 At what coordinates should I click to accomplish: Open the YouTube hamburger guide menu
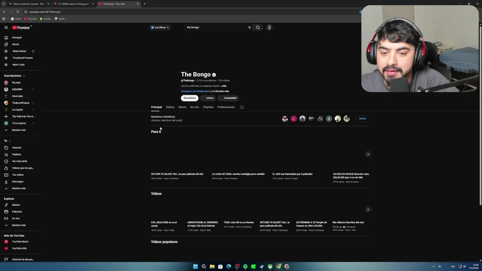pos(6,27)
